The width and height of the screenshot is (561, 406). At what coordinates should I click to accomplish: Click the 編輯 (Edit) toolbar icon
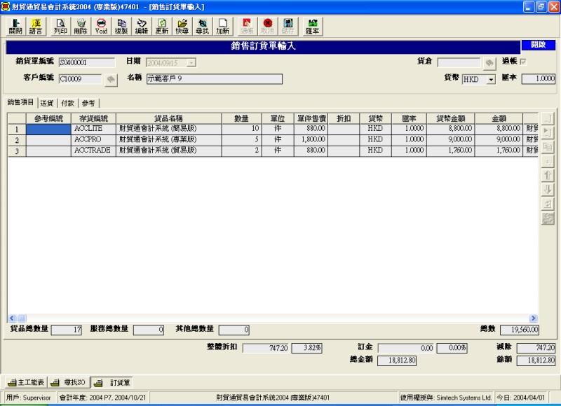(142, 27)
